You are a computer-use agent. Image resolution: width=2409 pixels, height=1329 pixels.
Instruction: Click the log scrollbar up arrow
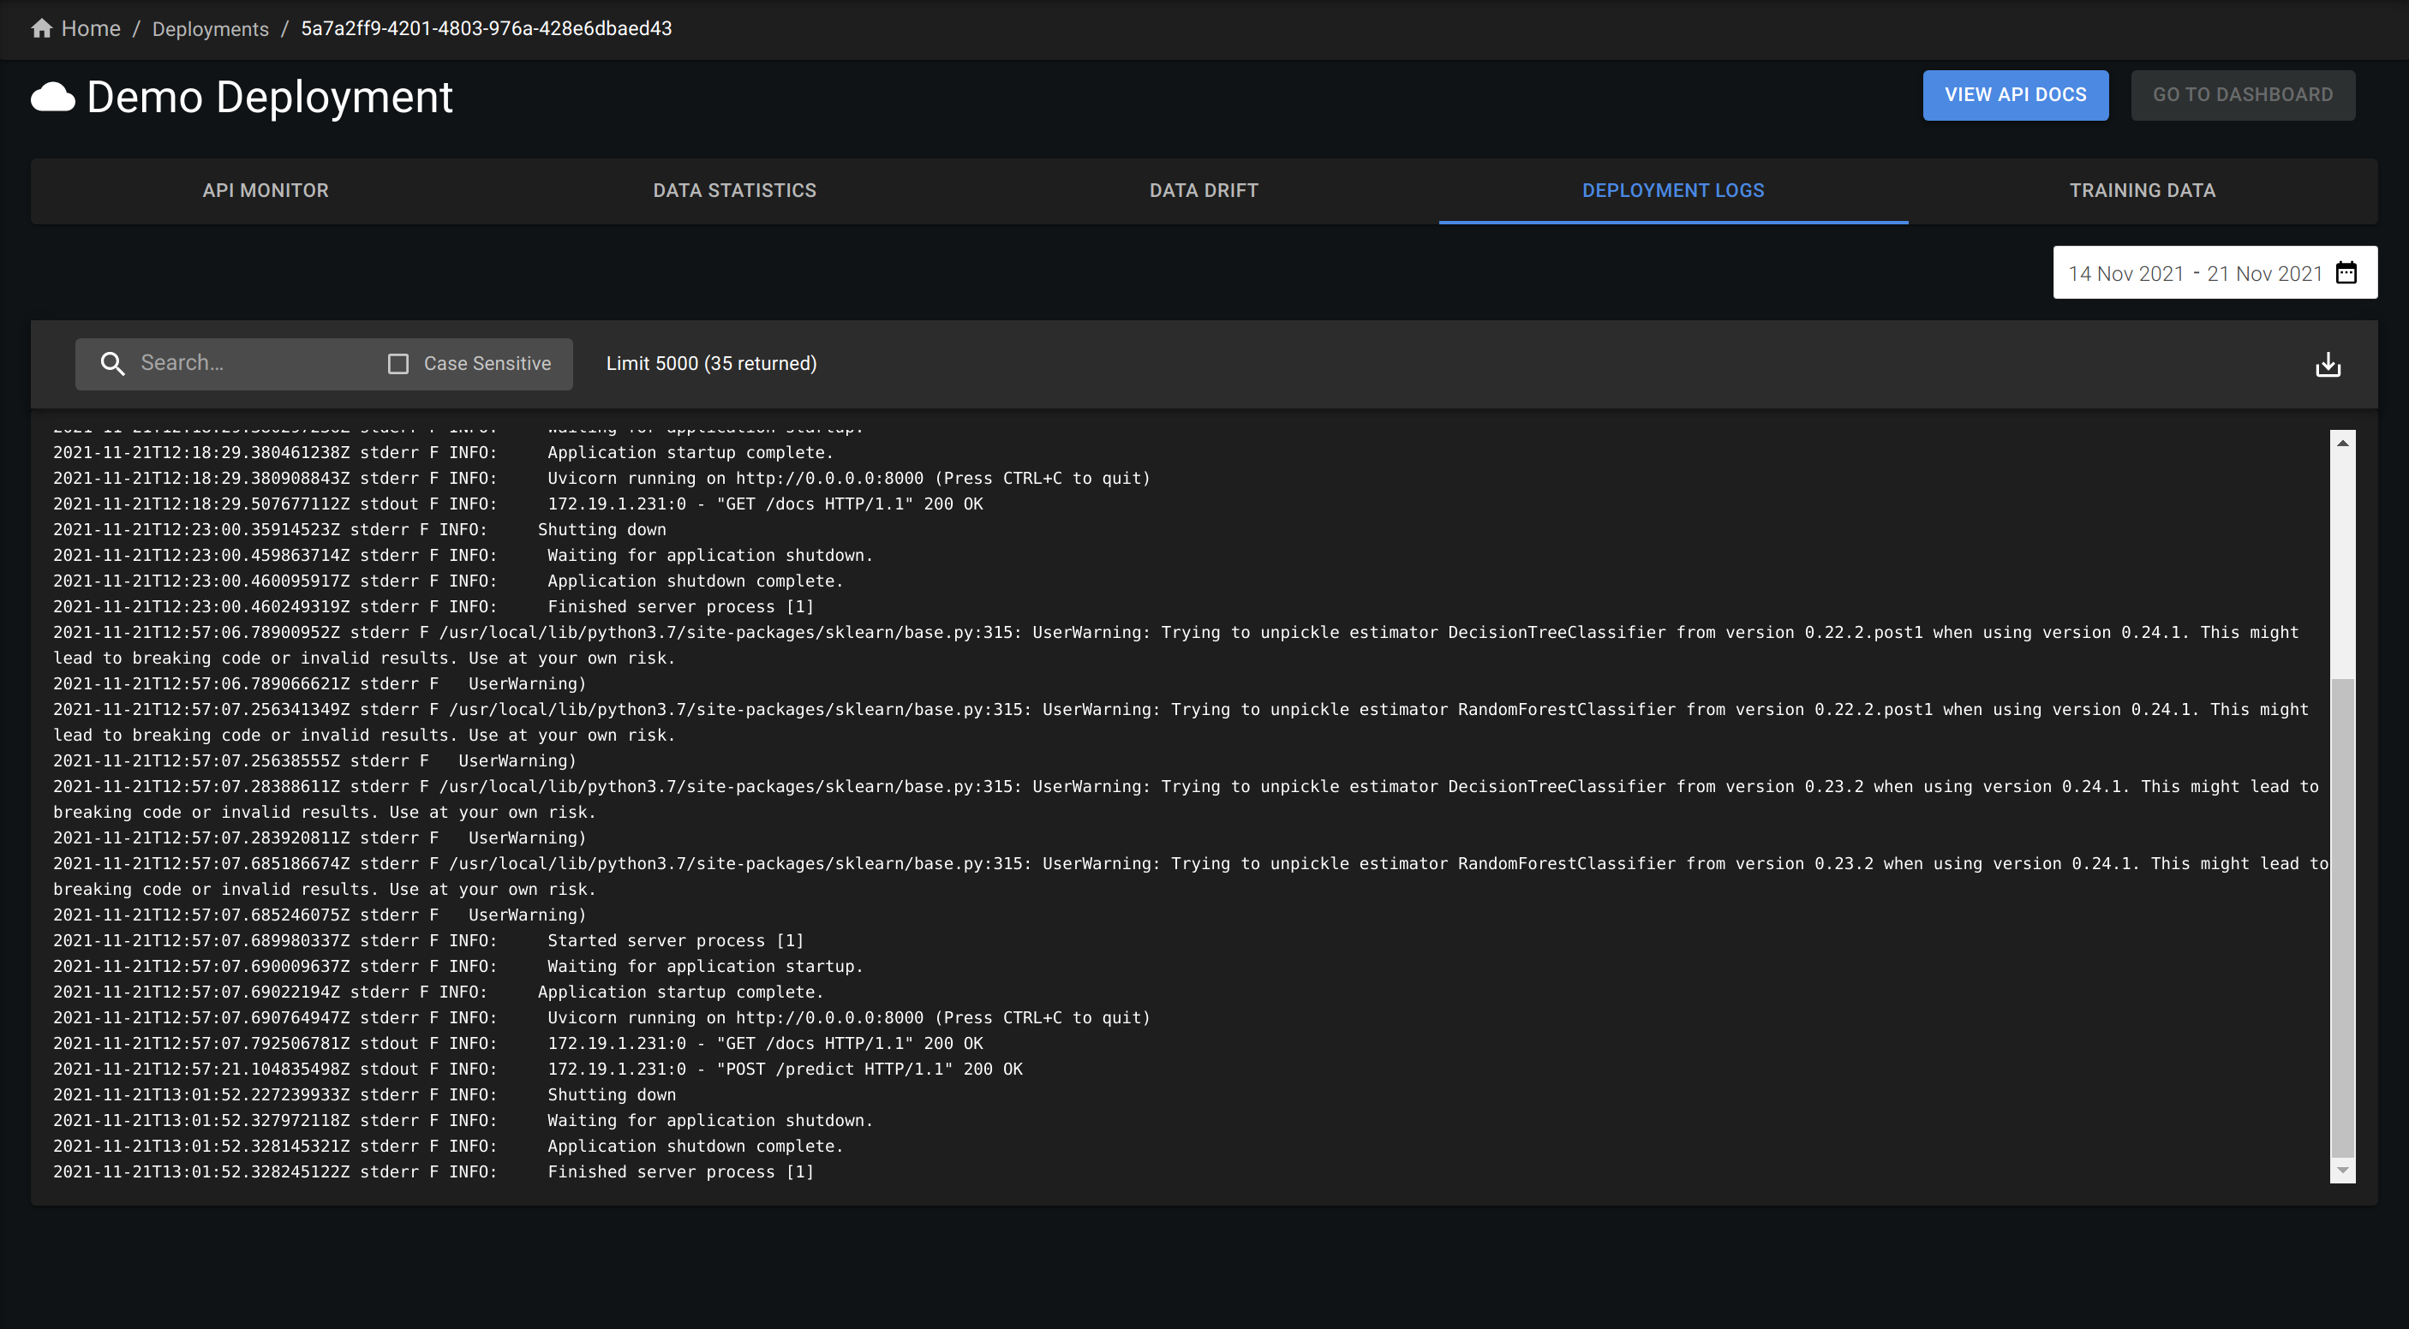point(2342,444)
